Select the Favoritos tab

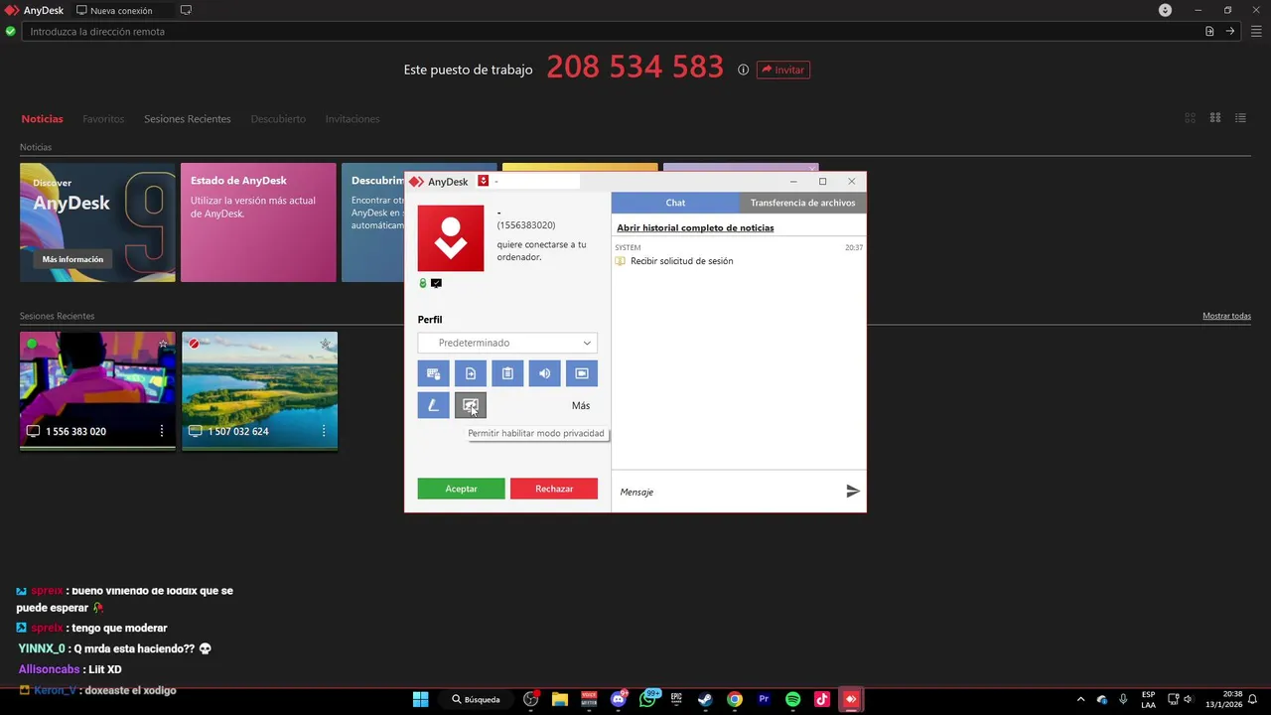click(103, 119)
